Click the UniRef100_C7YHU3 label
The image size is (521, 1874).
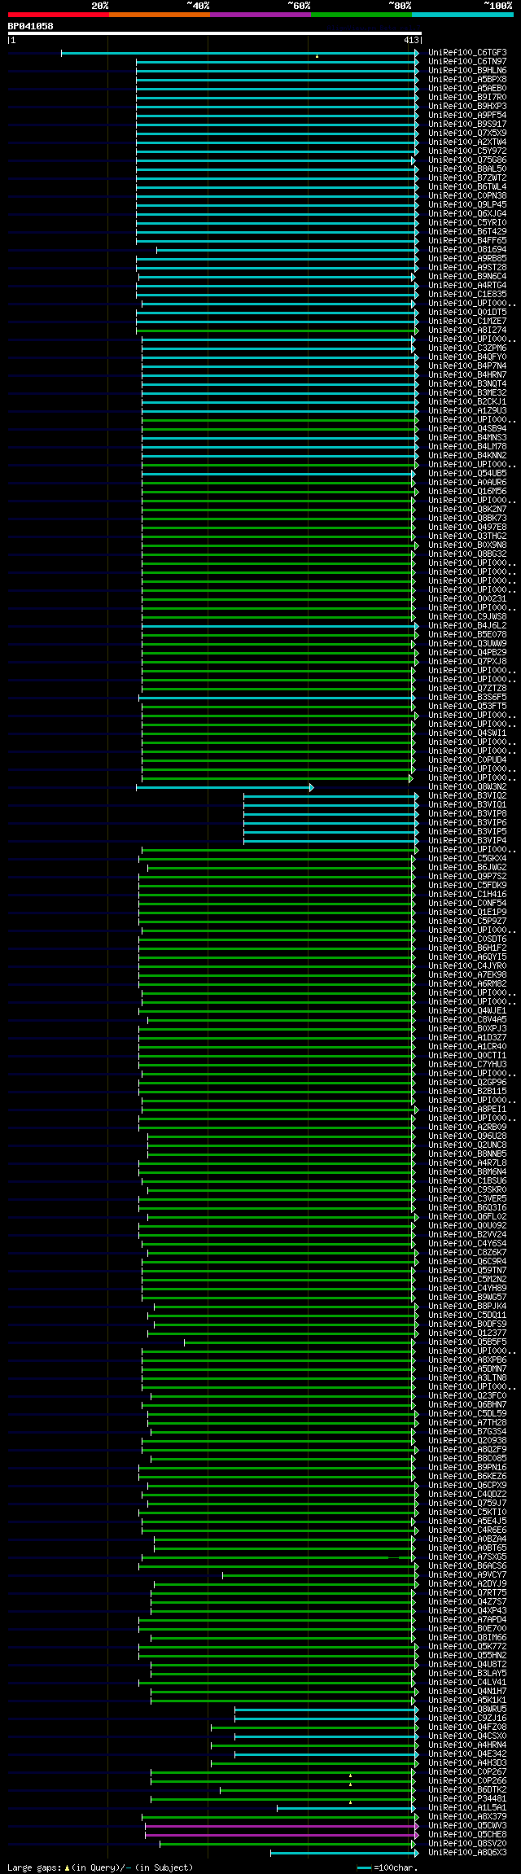(467, 1065)
